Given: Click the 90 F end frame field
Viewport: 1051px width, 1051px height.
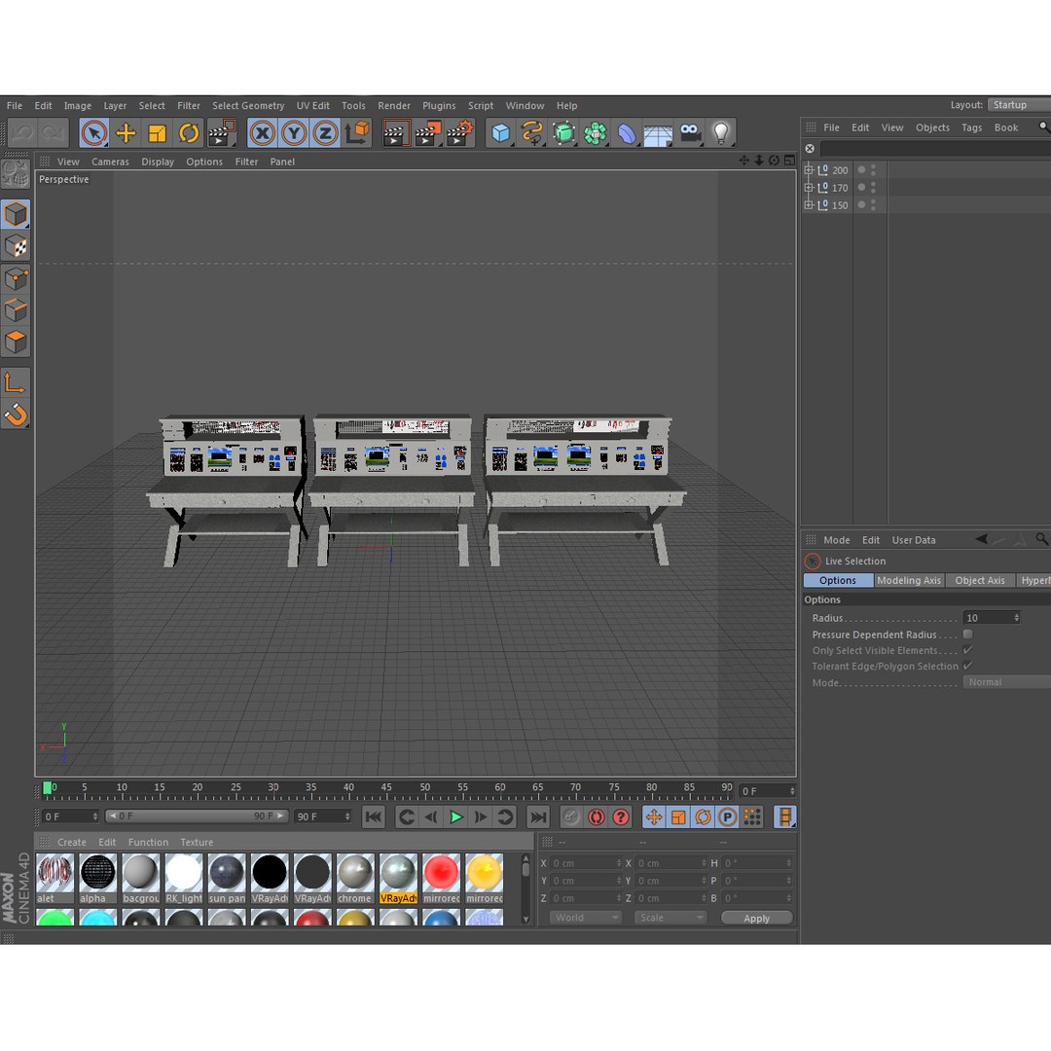Looking at the screenshot, I should pos(322,816).
